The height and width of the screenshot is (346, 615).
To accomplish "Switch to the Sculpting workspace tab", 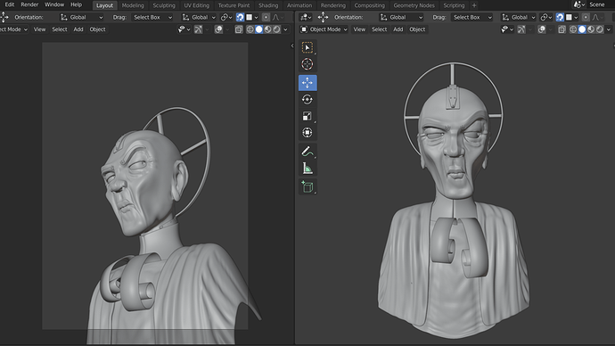I will pos(164,5).
